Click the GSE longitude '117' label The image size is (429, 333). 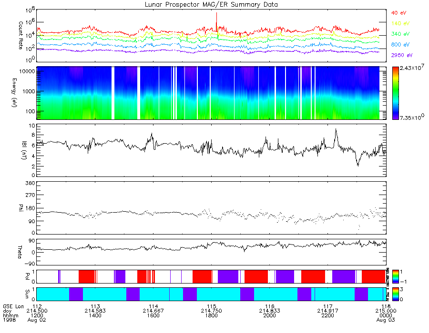click(x=328, y=306)
